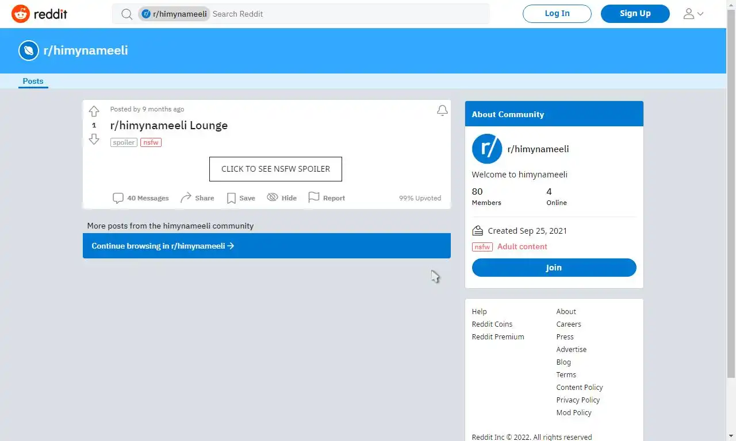Open the Advertise link

(572, 350)
